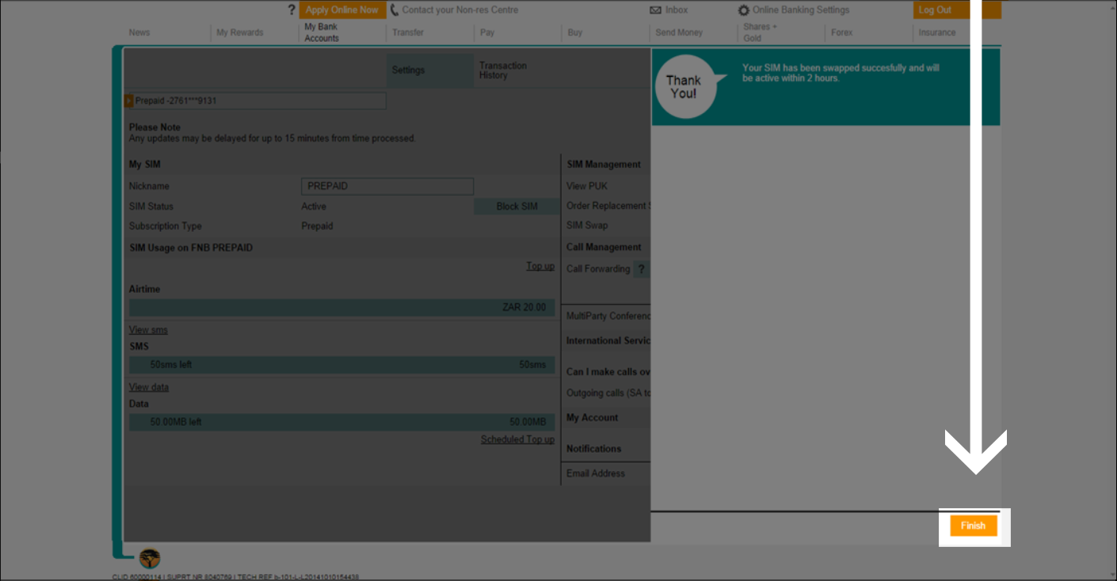Viewport: 1117px width, 581px height.
Task: Switch to the Settings tab
Action: click(429, 70)
